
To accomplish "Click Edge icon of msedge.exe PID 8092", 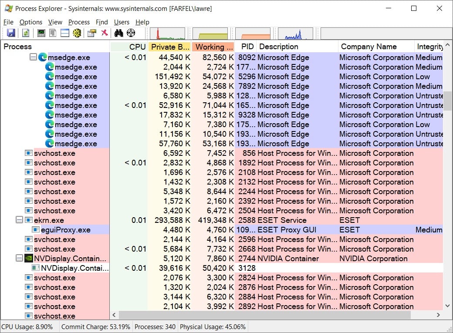I will (x=43, y=57).
